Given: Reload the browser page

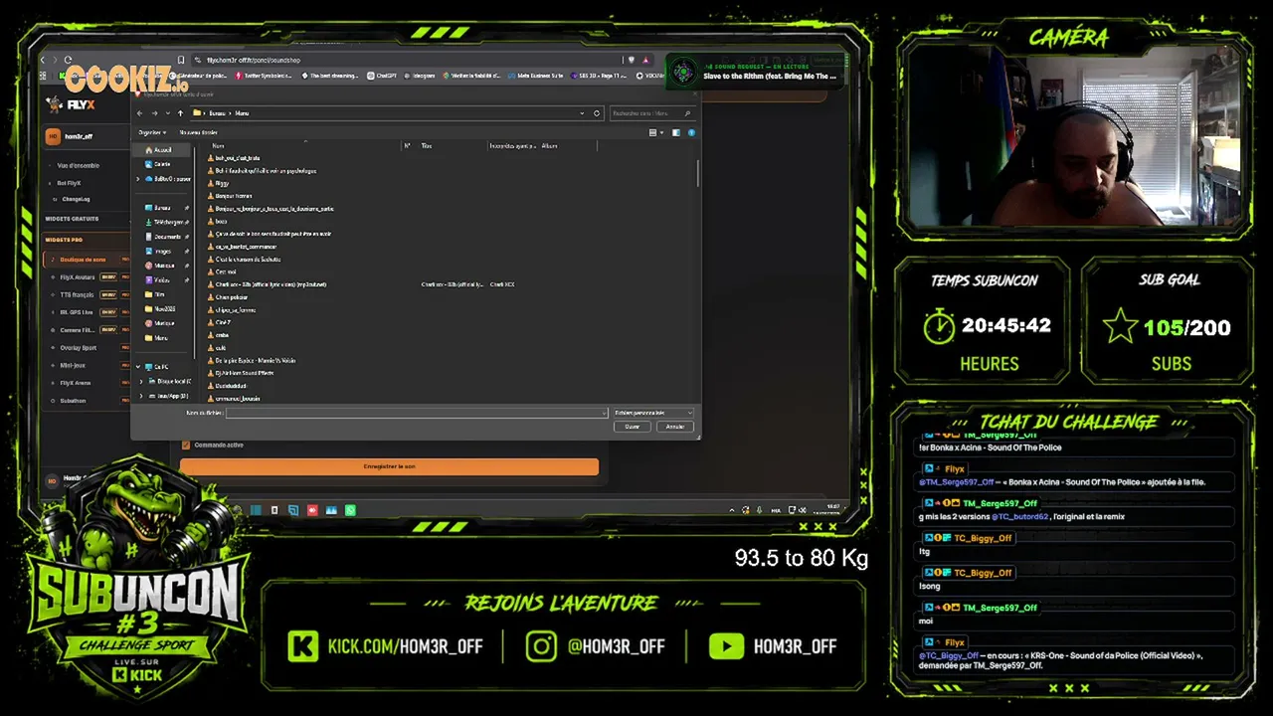Looking at the screenshot, I should click(70, 60).
